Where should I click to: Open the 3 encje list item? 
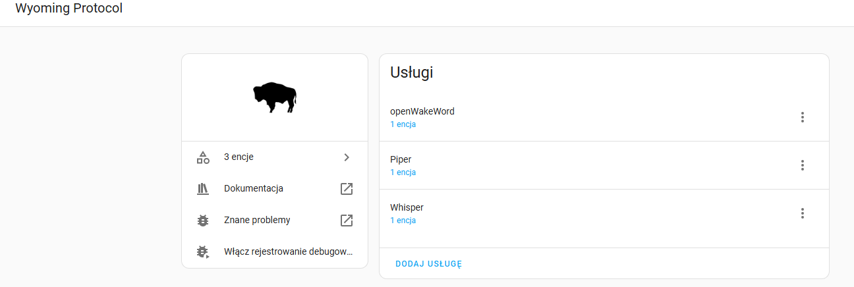coord(275,157)
